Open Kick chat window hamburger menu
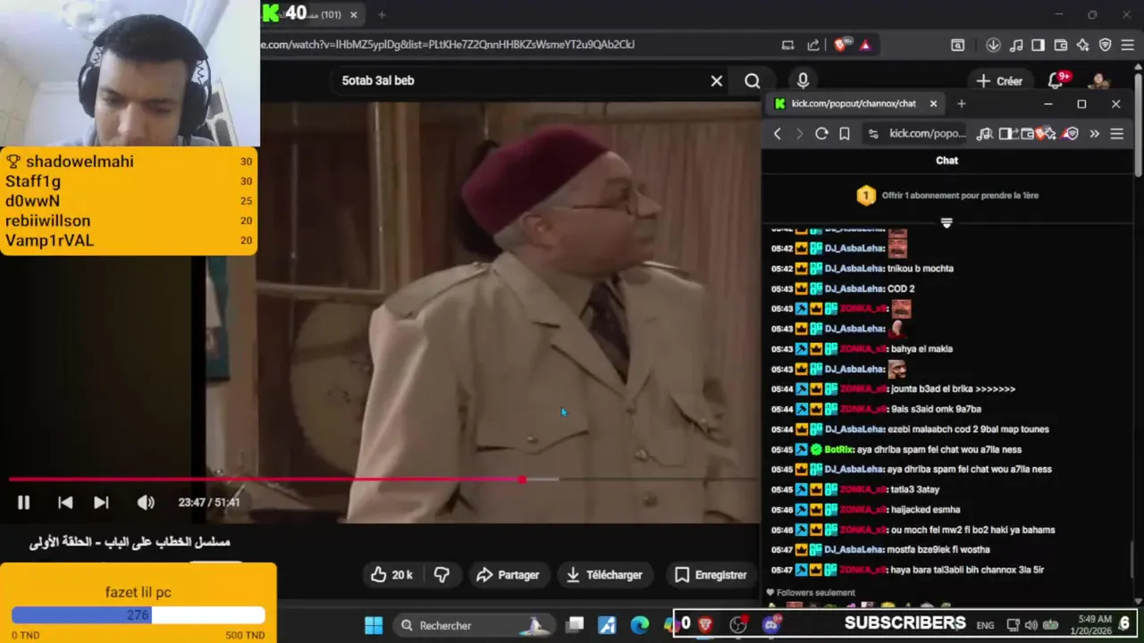The image size is (1144, 643). [x=1116, y=134]
